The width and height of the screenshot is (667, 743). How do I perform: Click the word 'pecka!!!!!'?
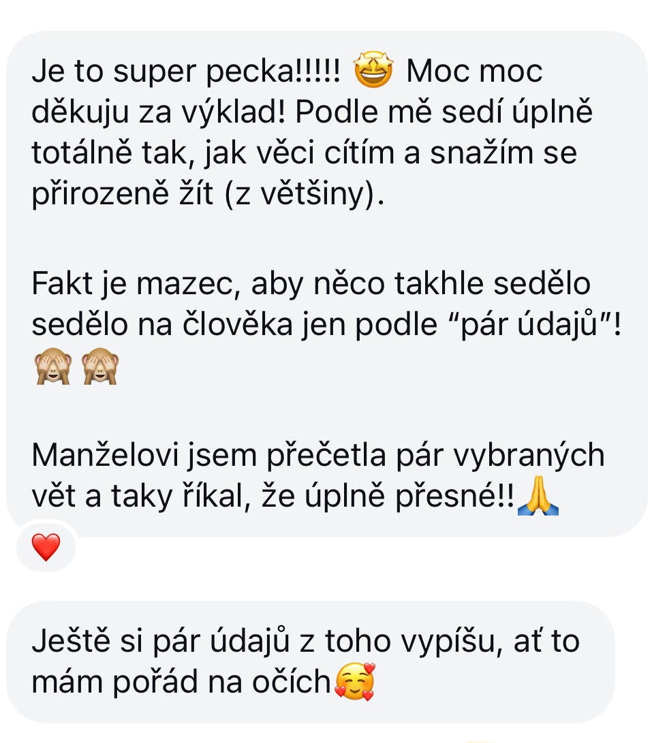point(273,72)
